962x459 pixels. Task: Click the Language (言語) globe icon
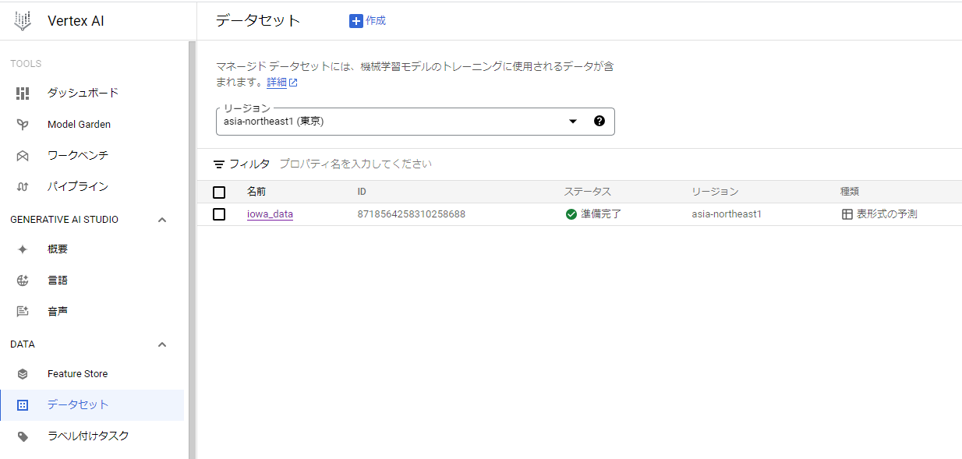point(23,281)
